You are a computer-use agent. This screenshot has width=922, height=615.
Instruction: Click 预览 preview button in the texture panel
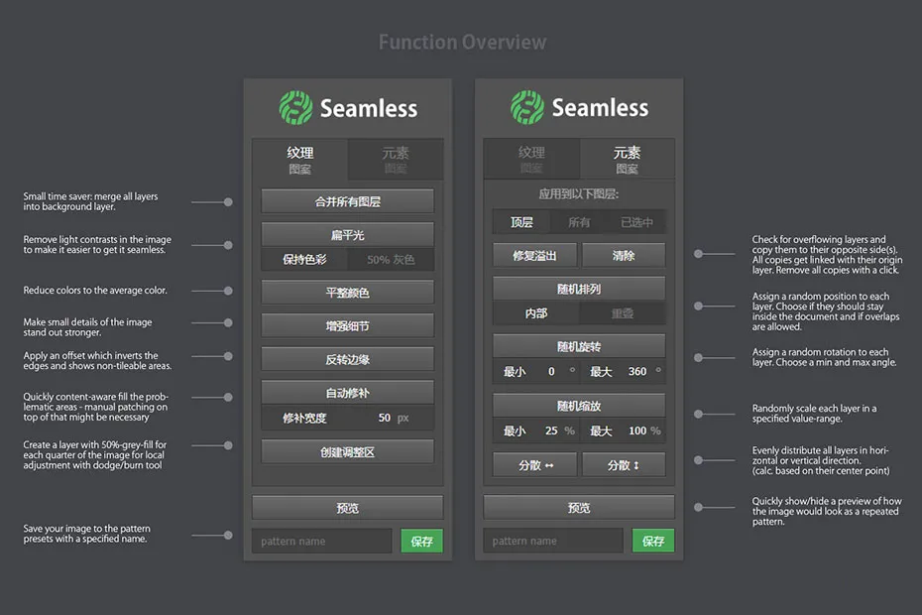(348, 508)
